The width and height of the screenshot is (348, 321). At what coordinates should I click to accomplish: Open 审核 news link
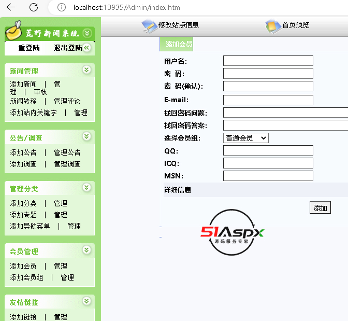click(40, 92)
